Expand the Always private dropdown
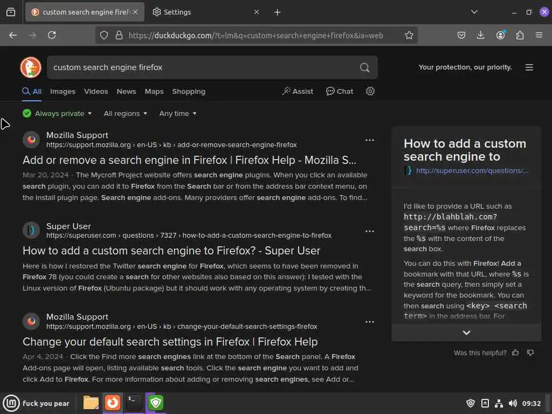This screenshot has height=414, width=552. (57, 113)
